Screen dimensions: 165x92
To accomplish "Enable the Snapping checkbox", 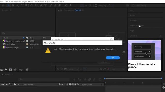I will pos(96,6).
